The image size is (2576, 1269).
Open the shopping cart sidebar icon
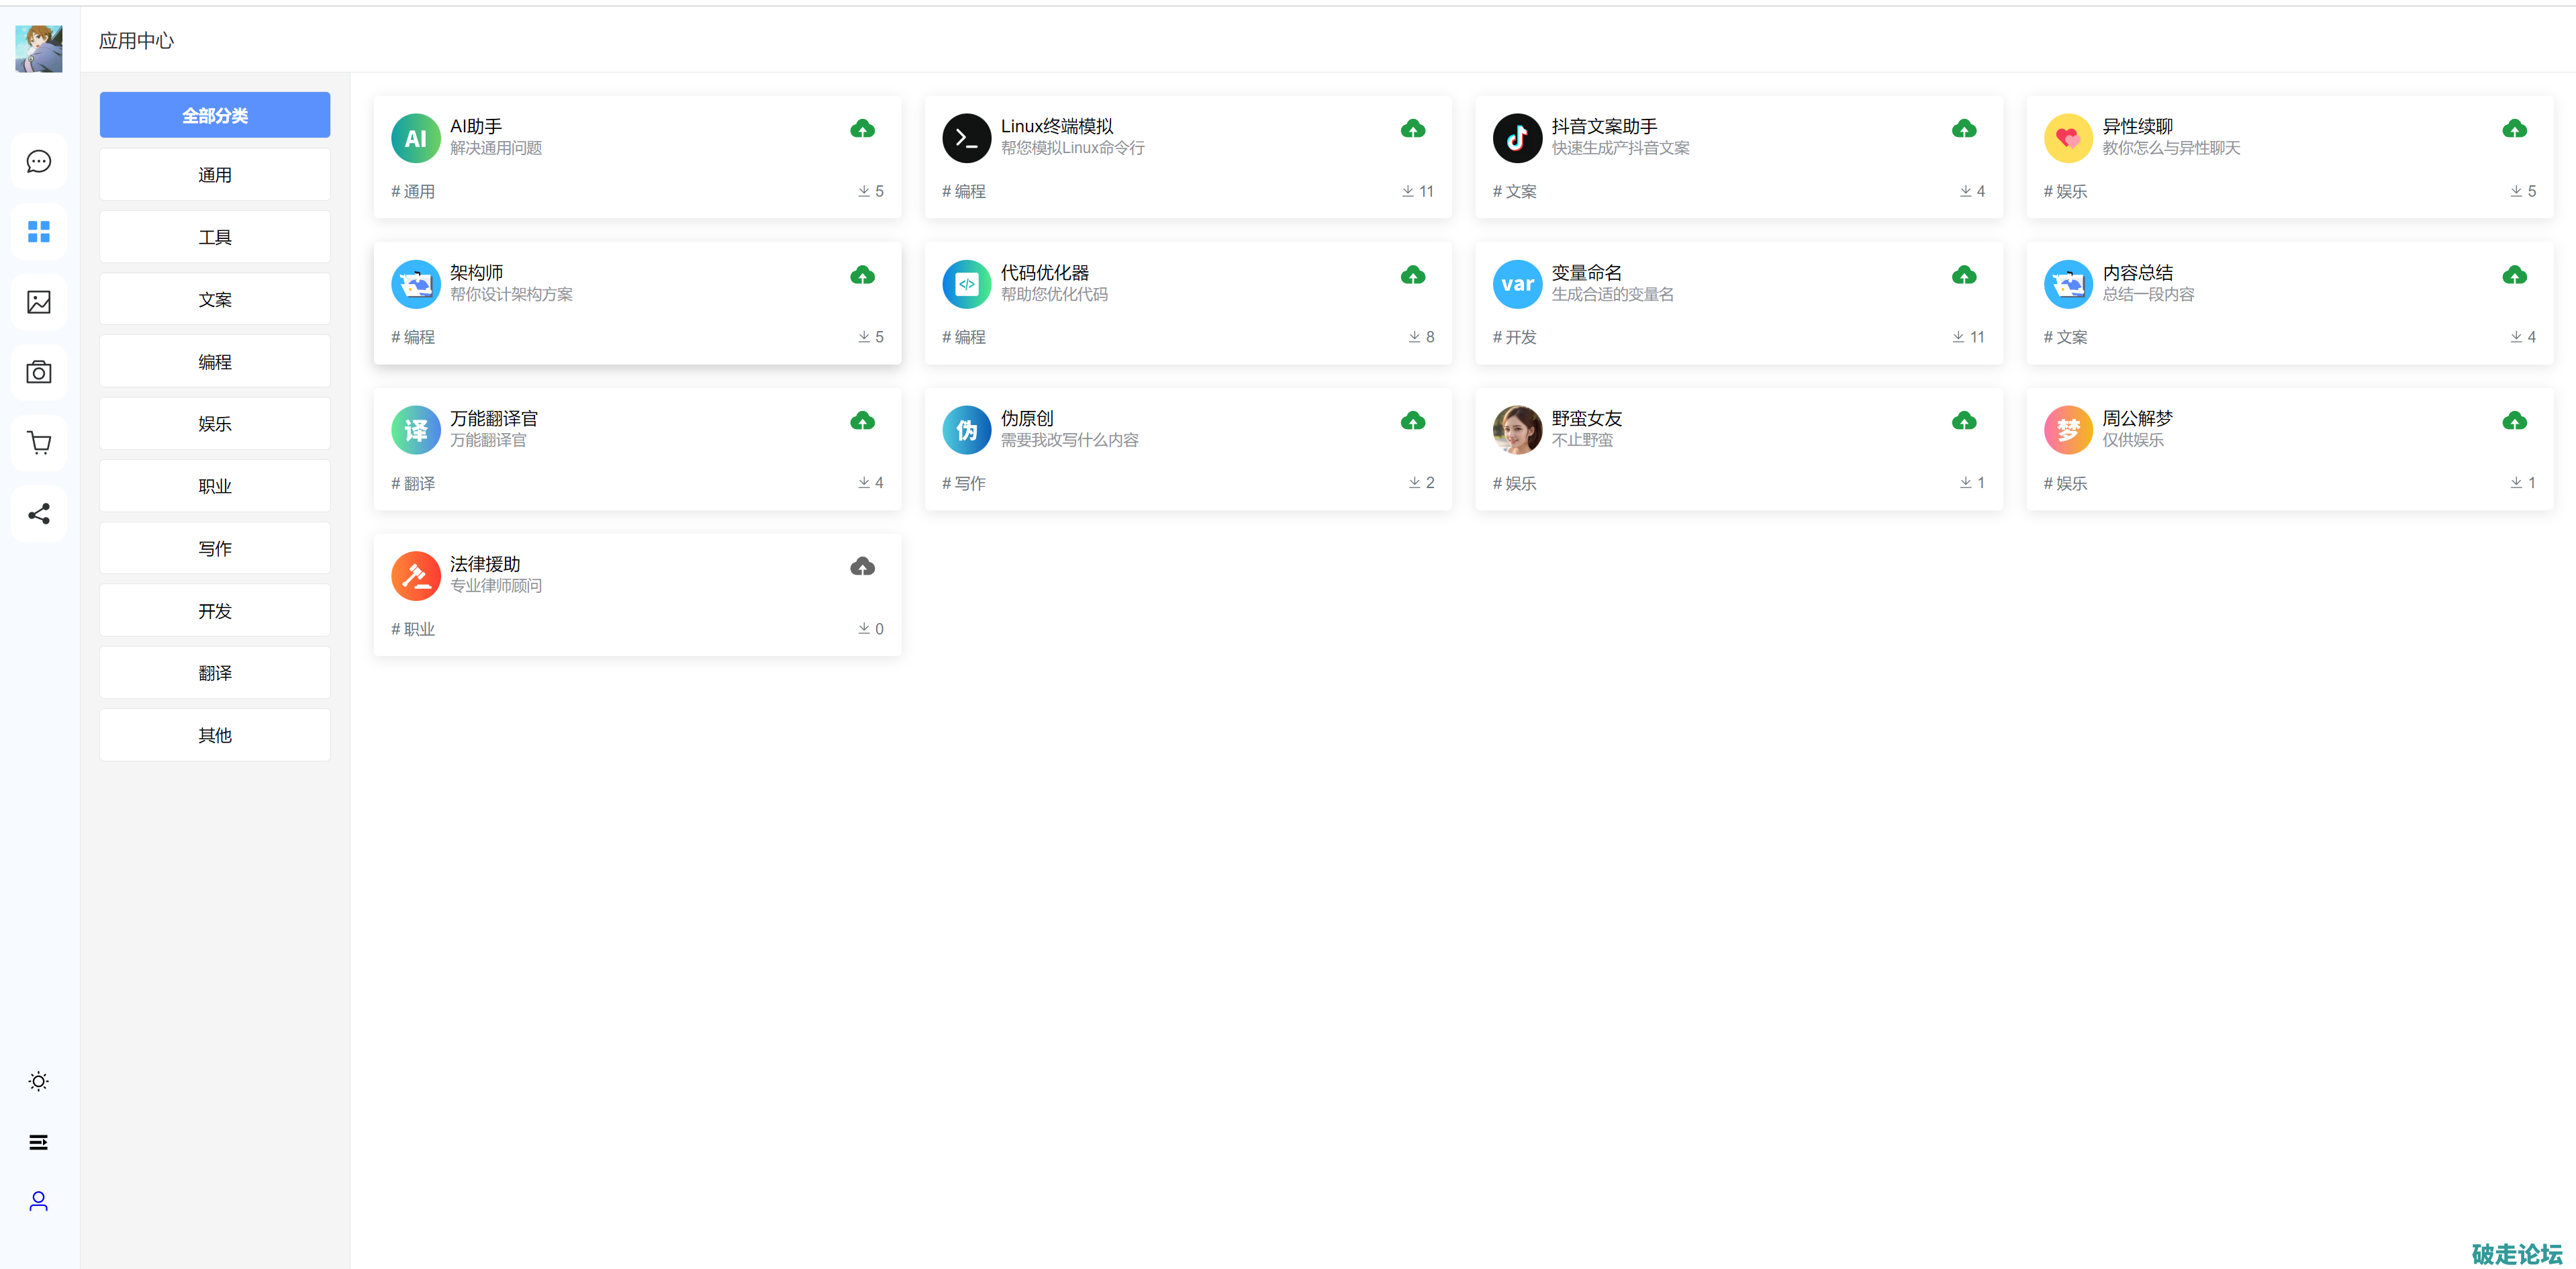(38, 443)
